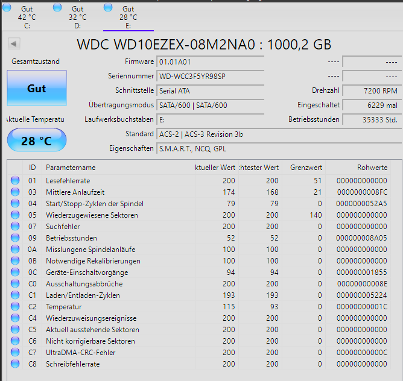Click raw value 000000008A05
Image resolution: width=403 pixels, height=381 pixels.
pyautogui.click(x=361, y=238)
